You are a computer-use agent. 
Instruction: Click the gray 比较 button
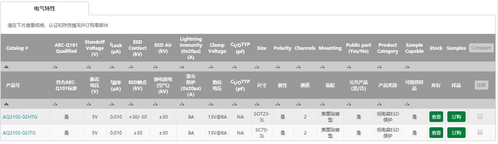(481, 85)
